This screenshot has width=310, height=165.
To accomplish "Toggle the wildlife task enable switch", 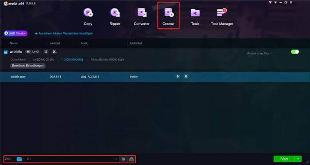I will point(295,52).
